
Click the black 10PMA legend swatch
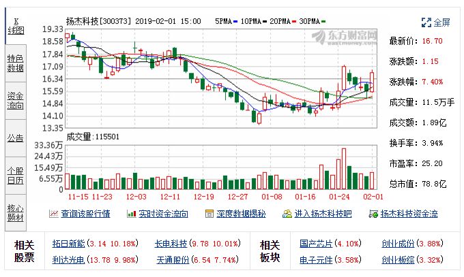(x=265, y=22)
